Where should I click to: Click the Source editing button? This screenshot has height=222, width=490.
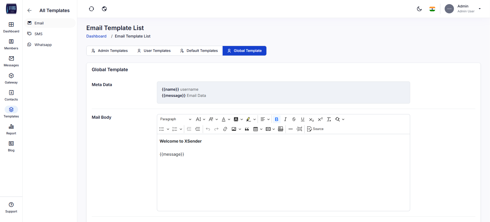point(315,129)
